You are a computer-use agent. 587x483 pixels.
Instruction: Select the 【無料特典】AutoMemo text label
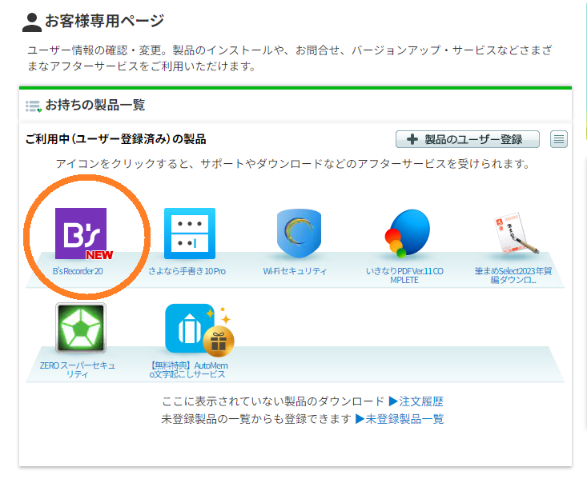[187, 369]
